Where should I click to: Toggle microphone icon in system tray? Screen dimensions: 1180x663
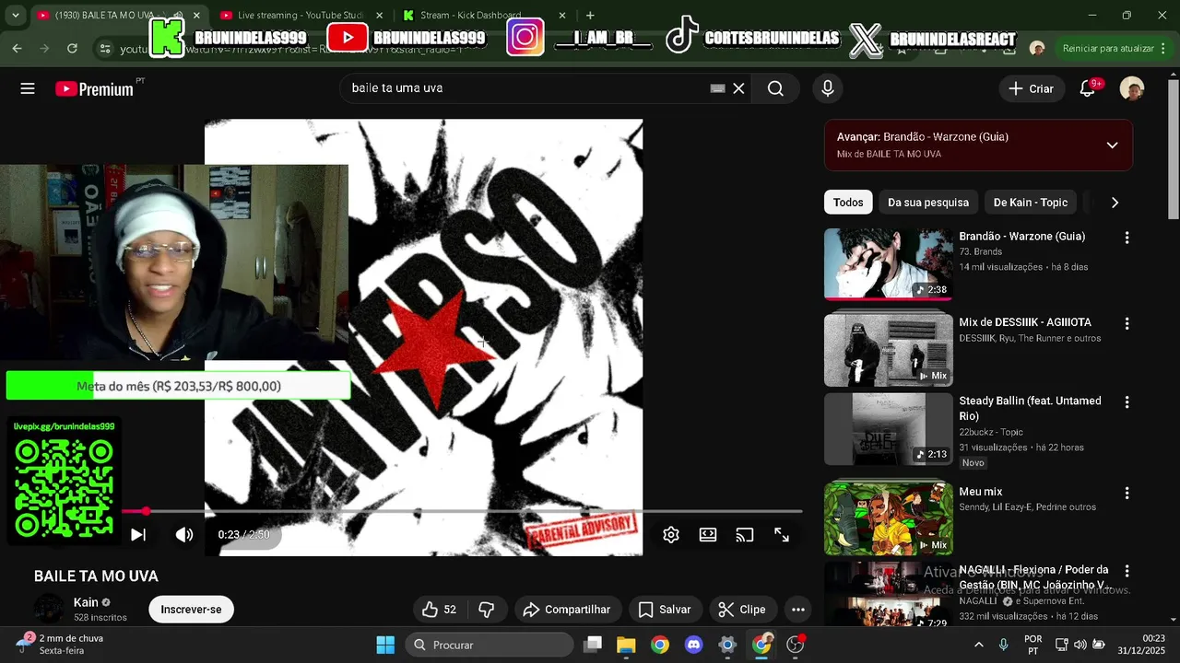pyautogui.click(x=1003, y=645)
